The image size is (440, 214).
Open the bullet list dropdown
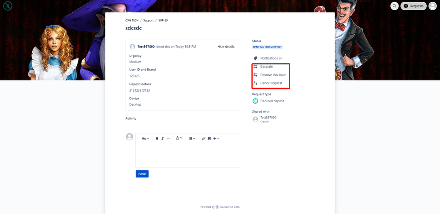click(192, 138)
